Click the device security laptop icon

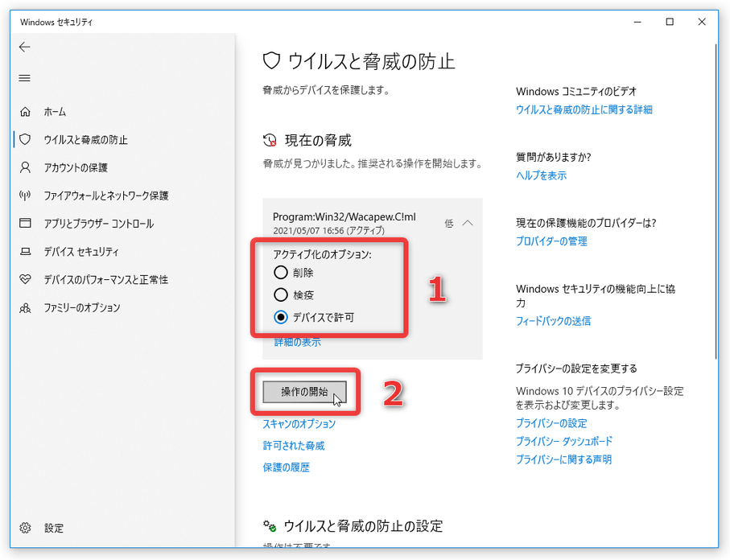25,252
